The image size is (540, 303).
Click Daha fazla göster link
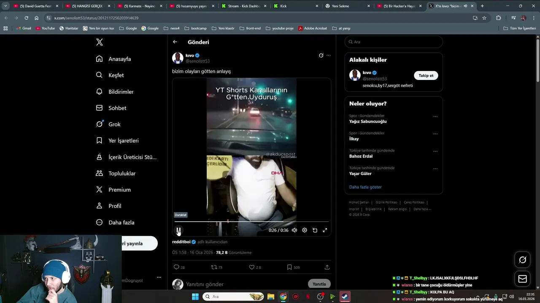[x=365, y=187]
